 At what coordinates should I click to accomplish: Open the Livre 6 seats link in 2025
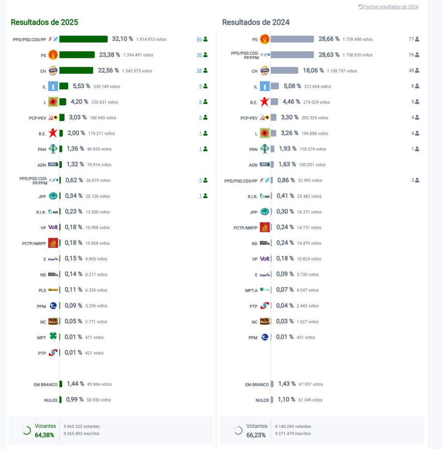click(200, 102)
